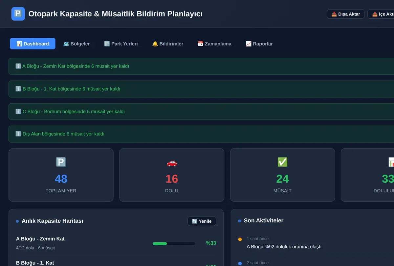Click the Dışa Aktar export button
The height and width of the screenshot is (266, 394).
click(x=346, y=14)
